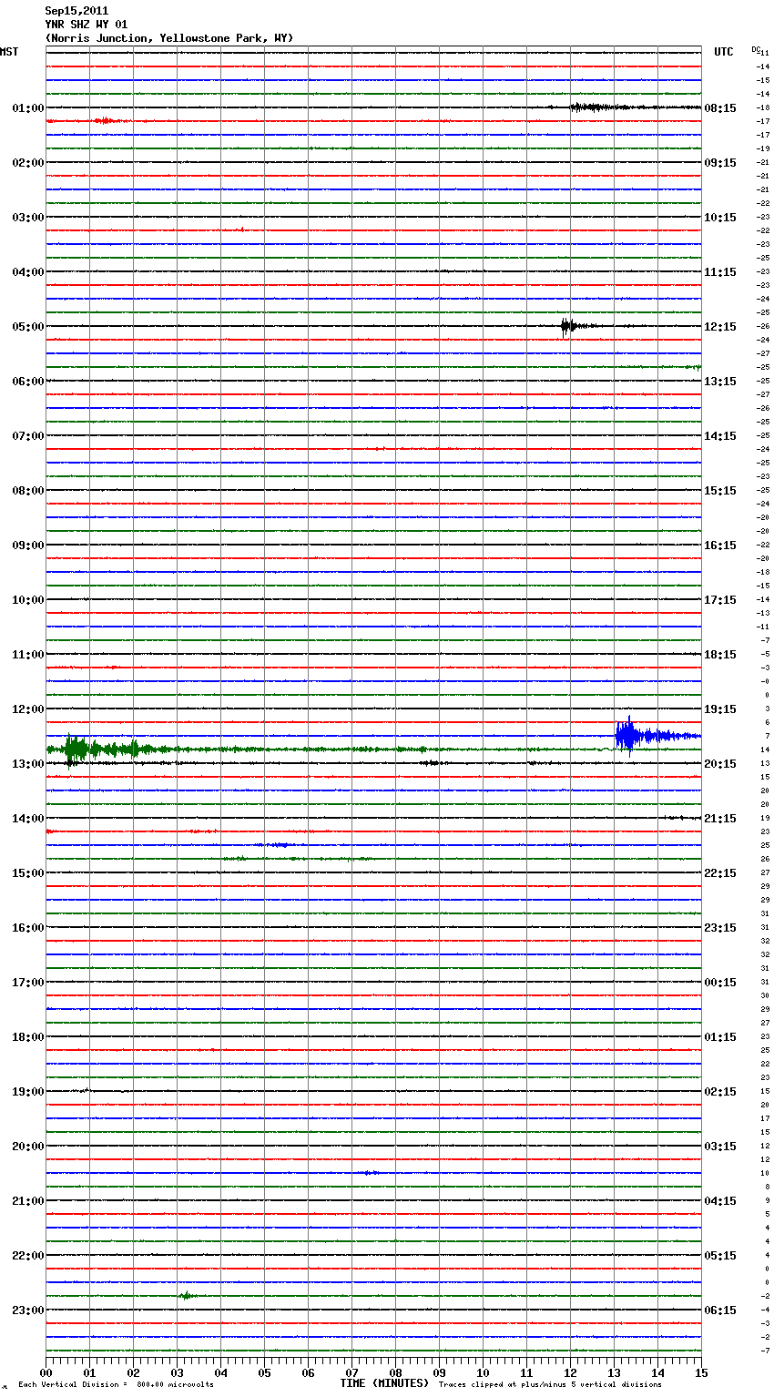Click the 09:15 UTC time label

point(720,163)
